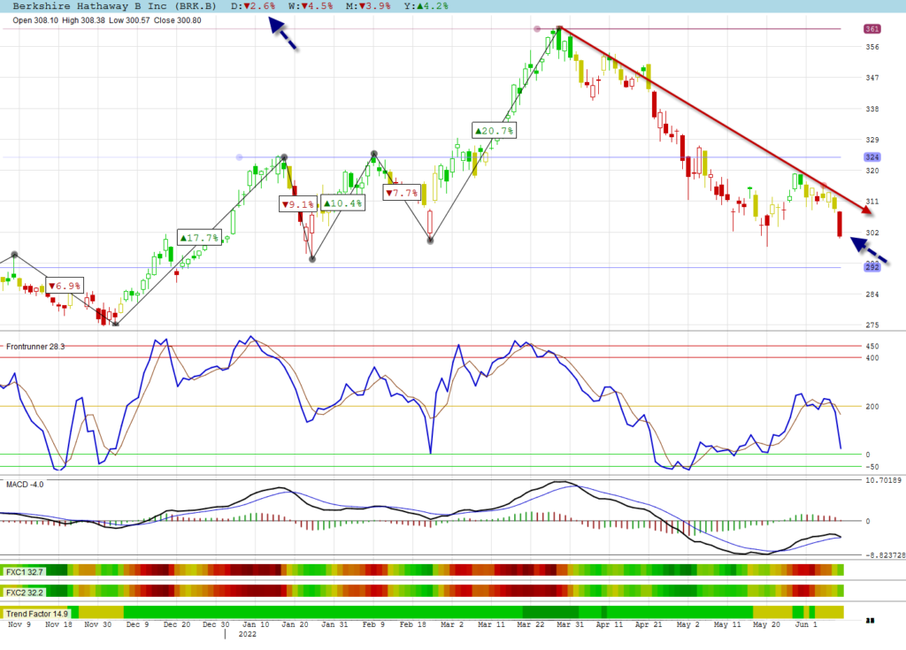Select the daily change D:▼2.6% value
906x650 pixels.
click(253, 6)
